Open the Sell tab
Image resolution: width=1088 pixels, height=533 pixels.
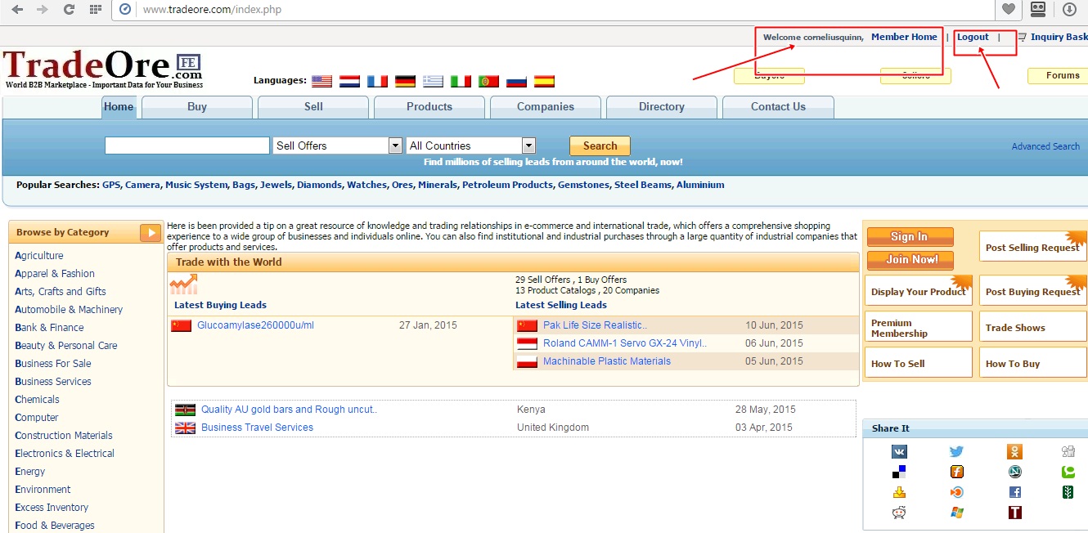click(313, 107)
